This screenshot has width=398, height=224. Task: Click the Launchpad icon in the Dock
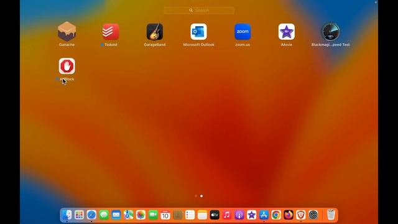click(79, 215)
